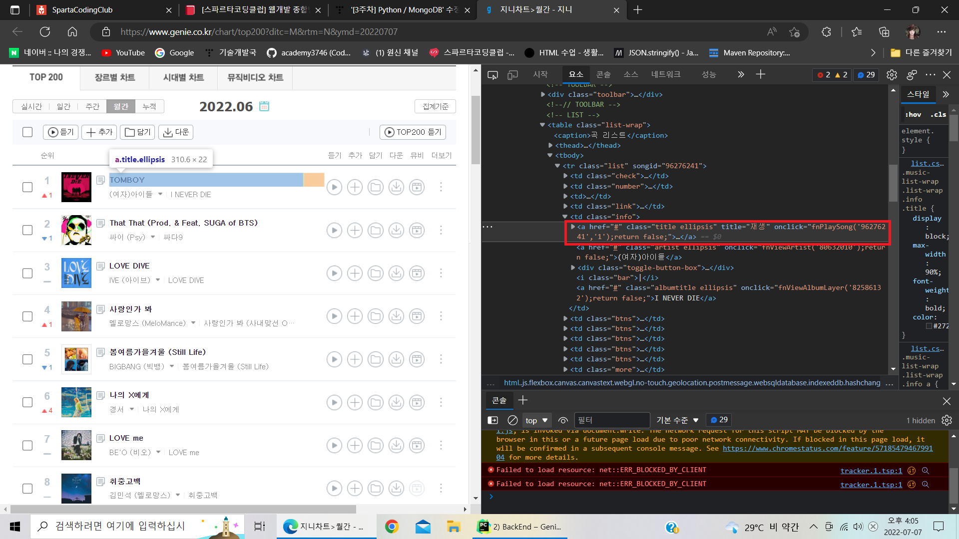
Task: Click download icon for 사랑인가 봐
Action: [x=396, y=316]
